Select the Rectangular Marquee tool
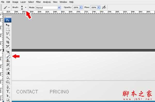 coord(7,29)
